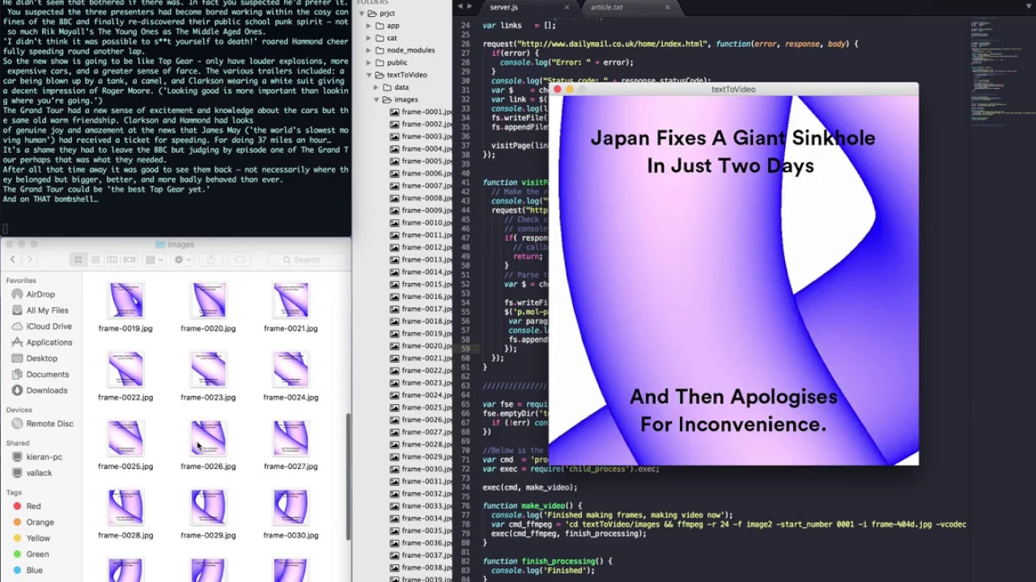Screen dimensions: 1036x582
Task: Click the make_video function name on line 76
Action: (541, 506)
